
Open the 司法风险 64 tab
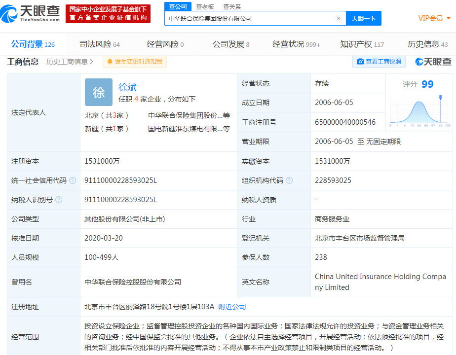pos(100,44)
